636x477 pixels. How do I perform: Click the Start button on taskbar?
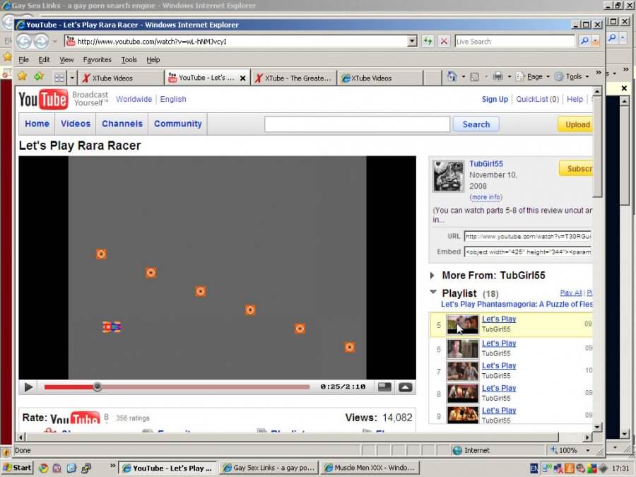tap(17, 468)
